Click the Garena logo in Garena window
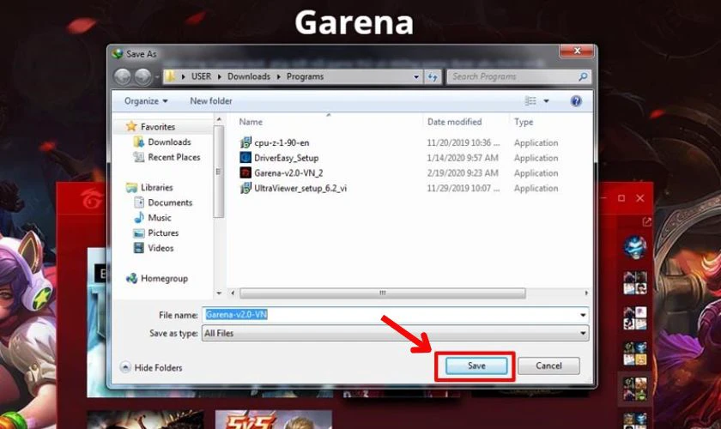This screenshot has width=721, height=429. pos(91,199)
